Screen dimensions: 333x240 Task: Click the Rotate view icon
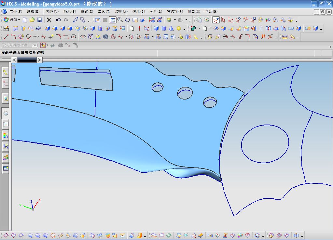(x=128, y=20)
